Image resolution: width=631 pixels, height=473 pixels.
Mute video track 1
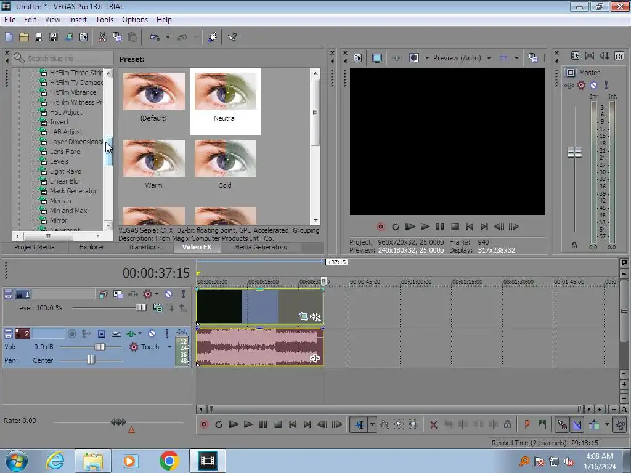[169, 294]
